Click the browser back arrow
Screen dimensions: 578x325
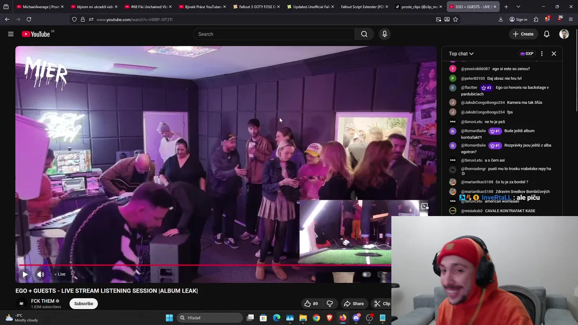(7, 19)
